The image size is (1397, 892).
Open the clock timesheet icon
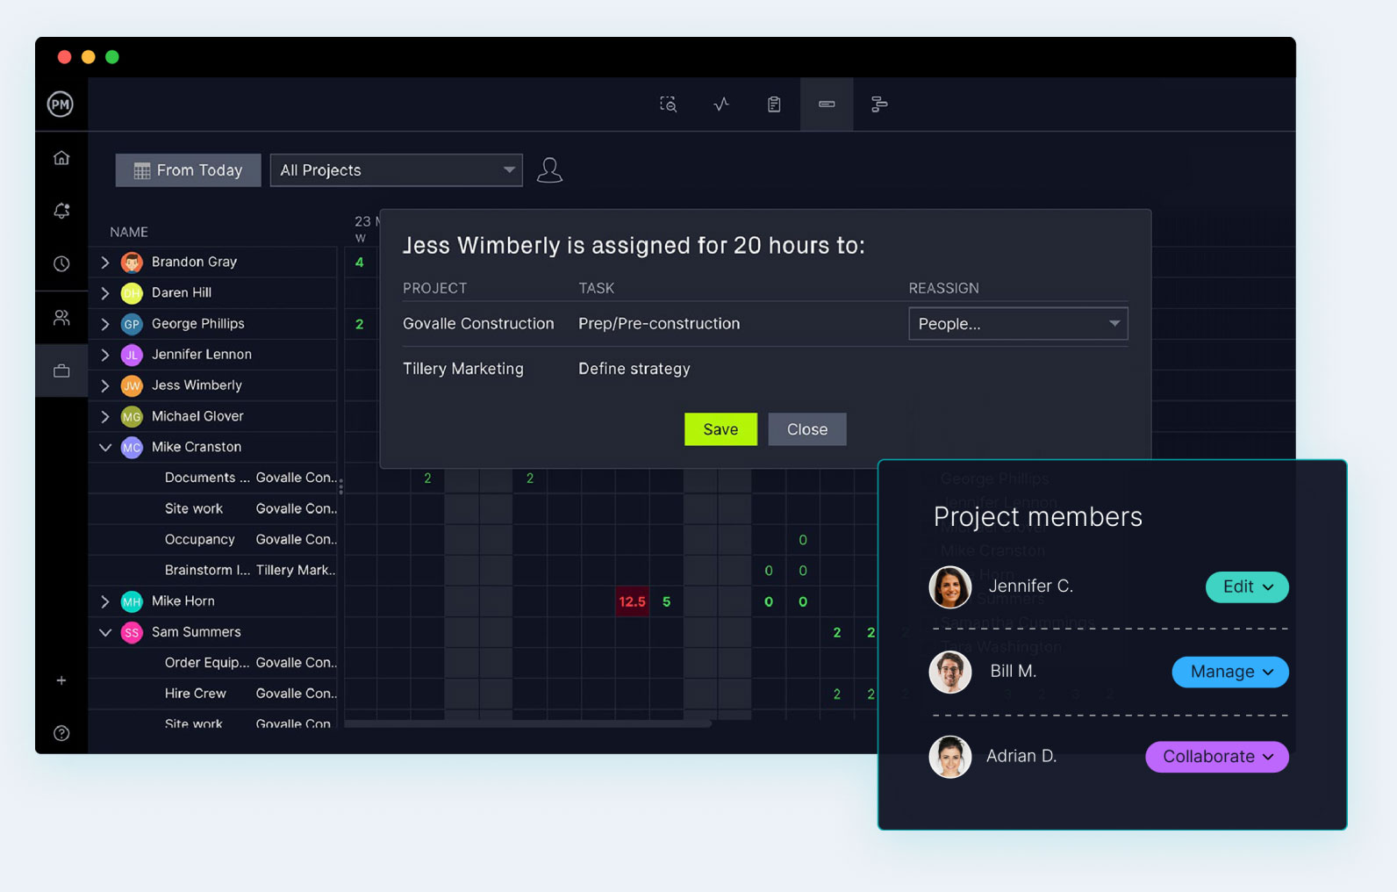coord(61,263)
